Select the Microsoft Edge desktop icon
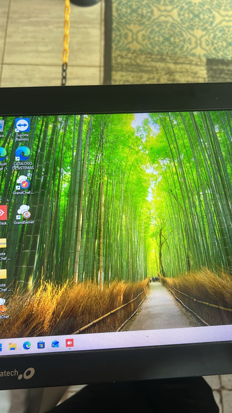 (2, 154)
